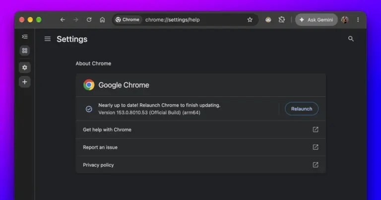This screenshot has width=381, height=200.
Task: Reload the page with the refresh icon
Action: [89, 20]
